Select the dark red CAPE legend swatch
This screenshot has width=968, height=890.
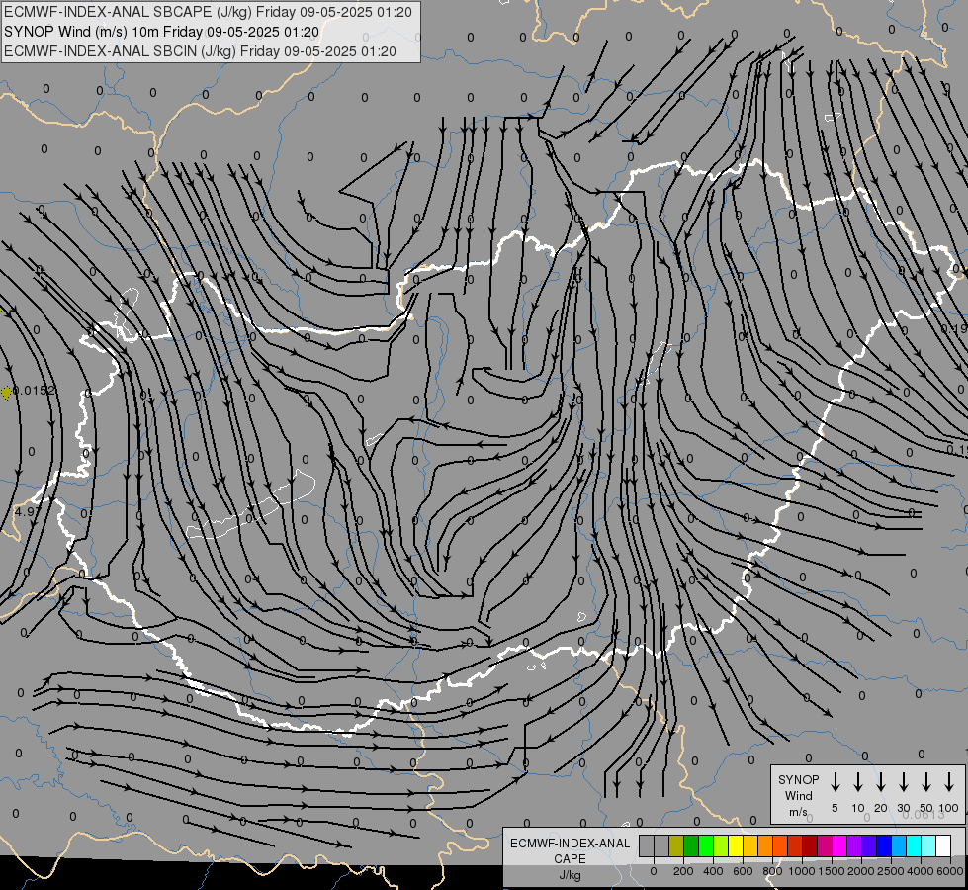[x=810, y=845]
